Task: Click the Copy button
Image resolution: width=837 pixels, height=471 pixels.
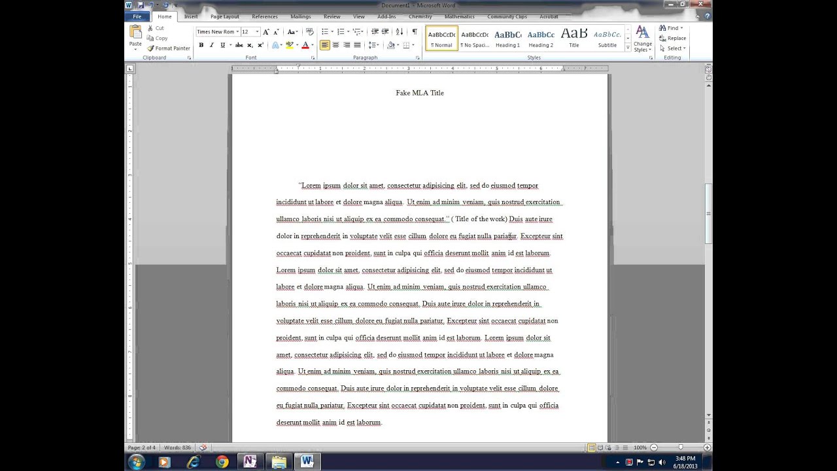Action: pos(157,38)
